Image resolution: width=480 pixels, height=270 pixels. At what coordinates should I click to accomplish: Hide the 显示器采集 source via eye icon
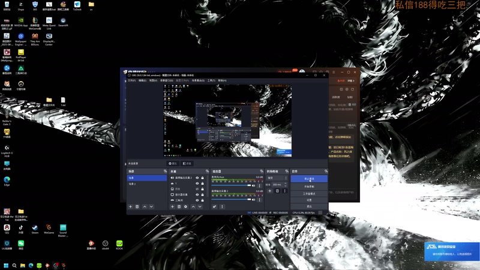[197, 194]
